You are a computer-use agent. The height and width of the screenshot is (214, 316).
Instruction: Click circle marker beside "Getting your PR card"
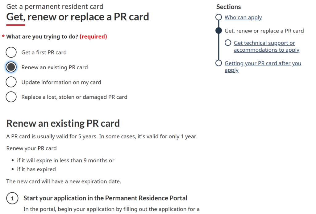click(218, 63)
